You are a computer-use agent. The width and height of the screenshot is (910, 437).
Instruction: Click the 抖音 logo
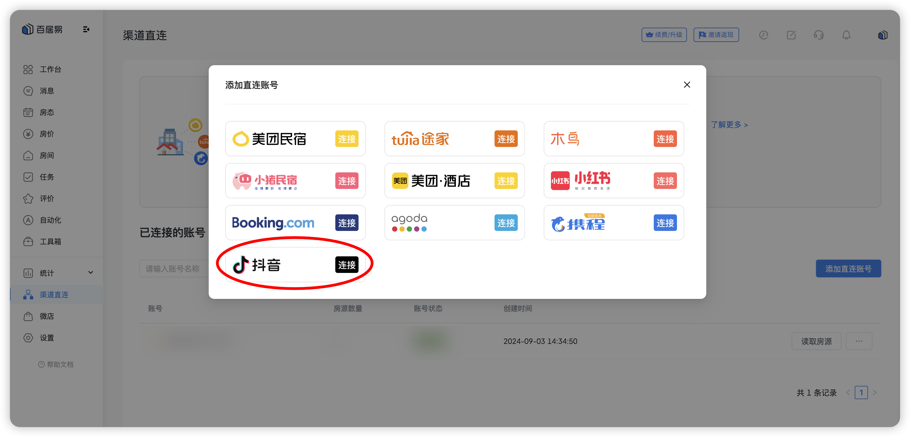pyautogui.click(x=257, y=265)
